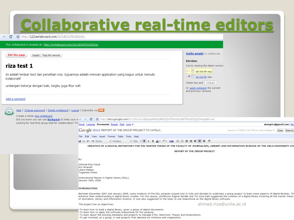Click the Writeboard browser address bar

121,37
